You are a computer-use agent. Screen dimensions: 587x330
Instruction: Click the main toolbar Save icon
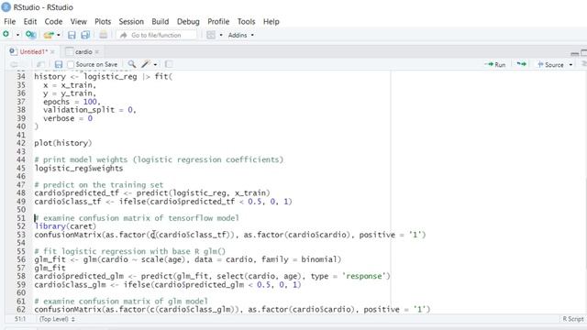pyautogui.click(x=72, y=35)
